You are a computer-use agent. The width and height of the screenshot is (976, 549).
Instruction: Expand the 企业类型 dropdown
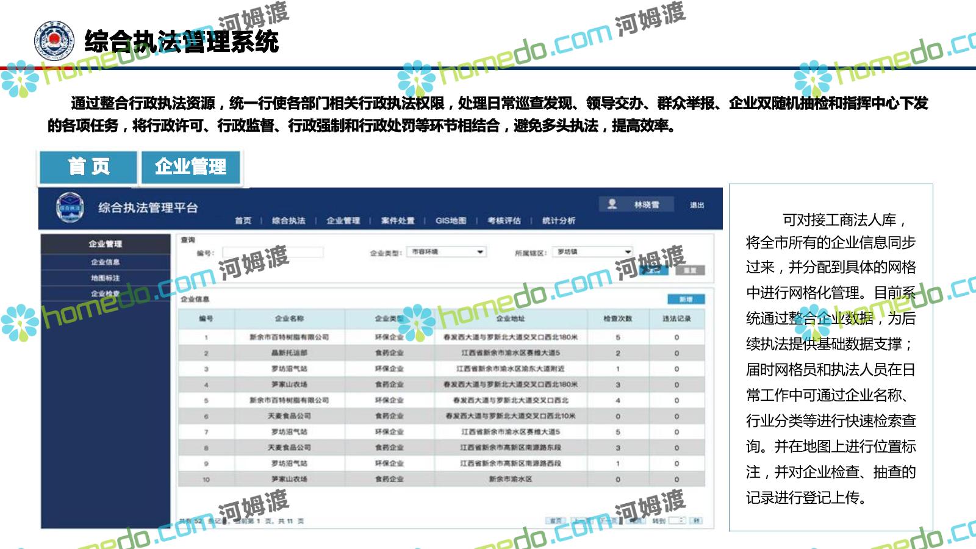pyautogui.click(x=480, y=252)
